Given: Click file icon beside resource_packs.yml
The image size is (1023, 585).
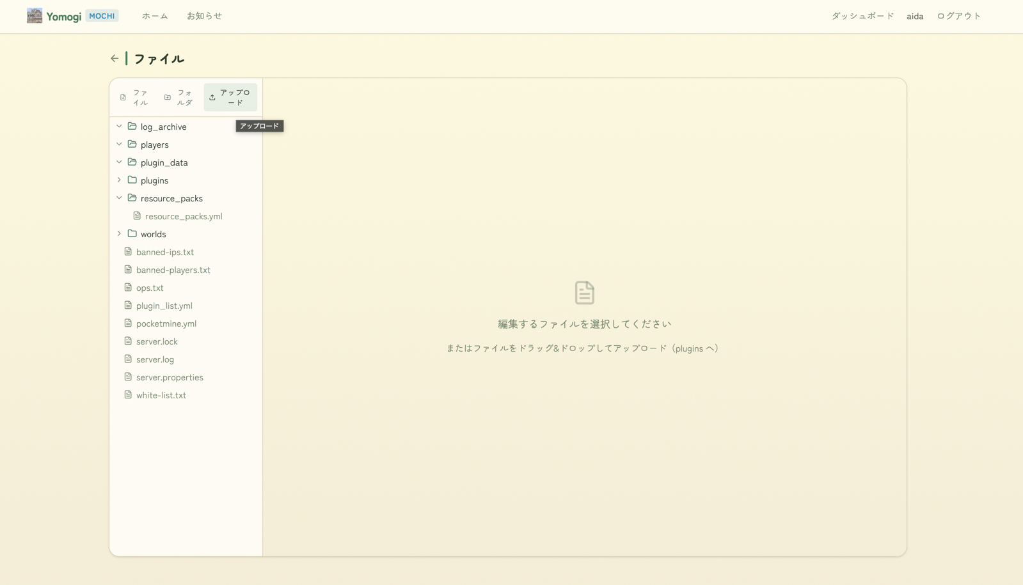Looking at the screenshot, I should (137, 216).
